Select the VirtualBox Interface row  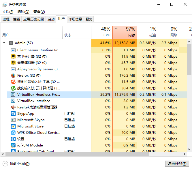point(33,101)
